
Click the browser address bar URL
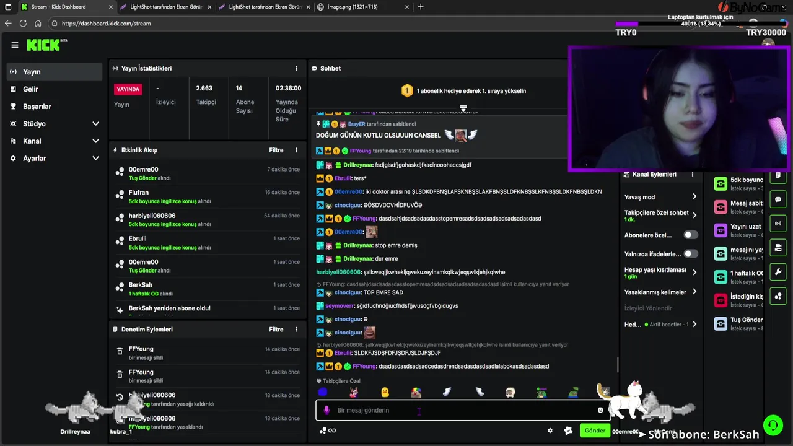pyautogui.click(x=107, y=23)
